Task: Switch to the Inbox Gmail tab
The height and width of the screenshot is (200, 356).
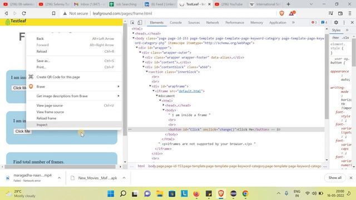Action: click(89, 4)
